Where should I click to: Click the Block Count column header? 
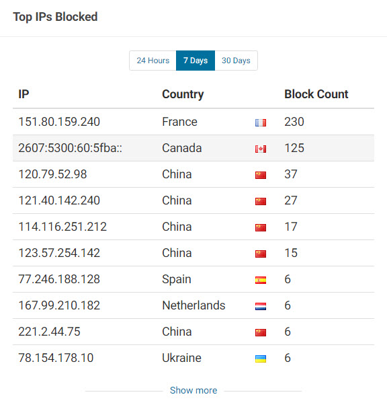tap(316, 94)
